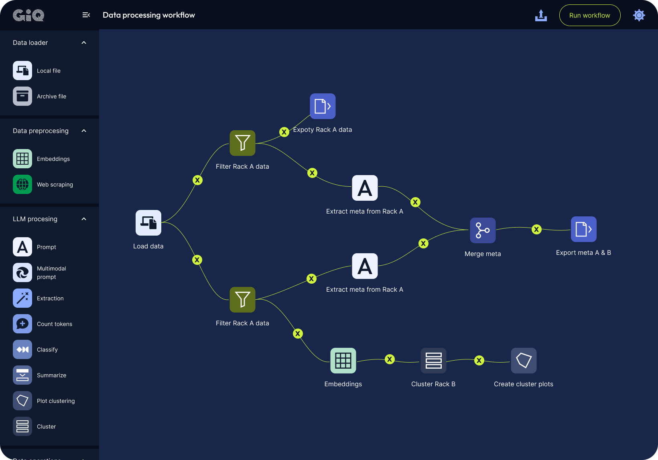Viewport: 658px width, 460px height.
Task: Open settings via the gear icon
Action: 639,15
